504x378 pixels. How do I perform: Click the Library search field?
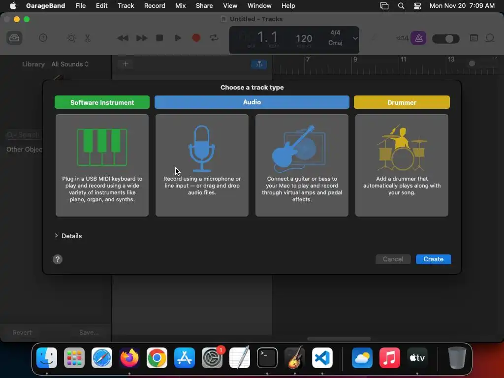tap(24, 135)
